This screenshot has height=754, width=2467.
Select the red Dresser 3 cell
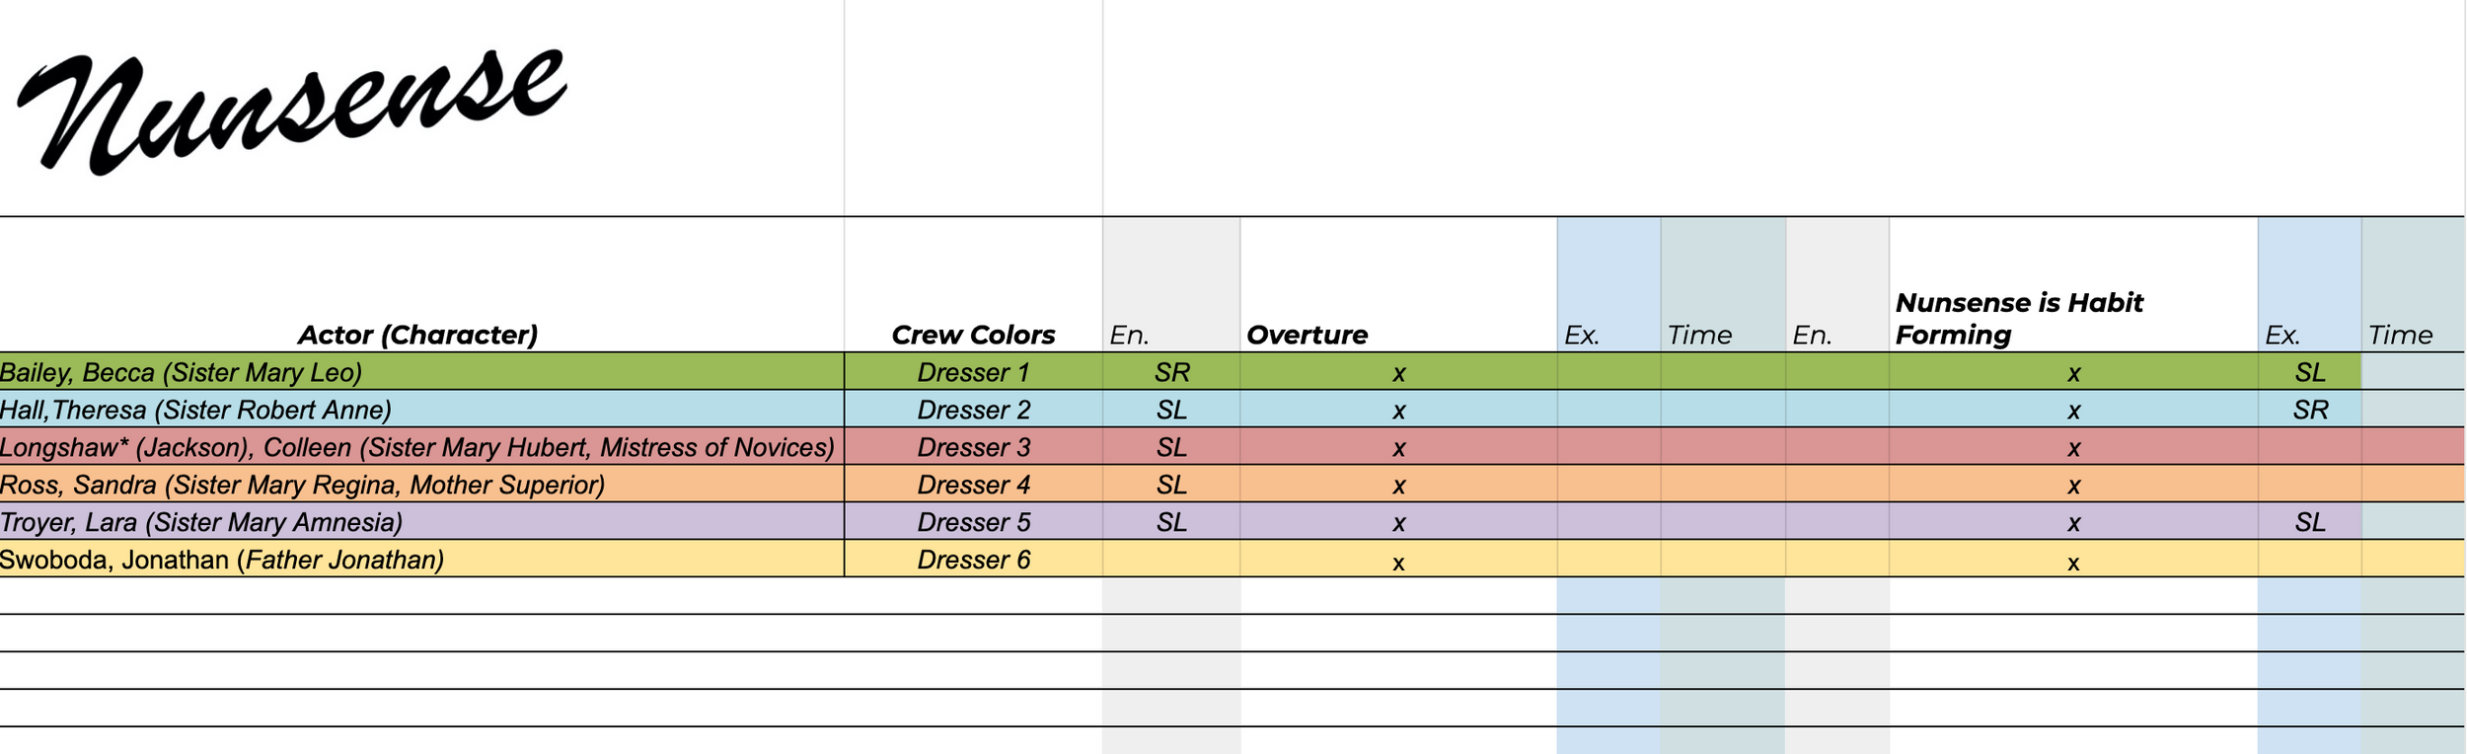973,447
